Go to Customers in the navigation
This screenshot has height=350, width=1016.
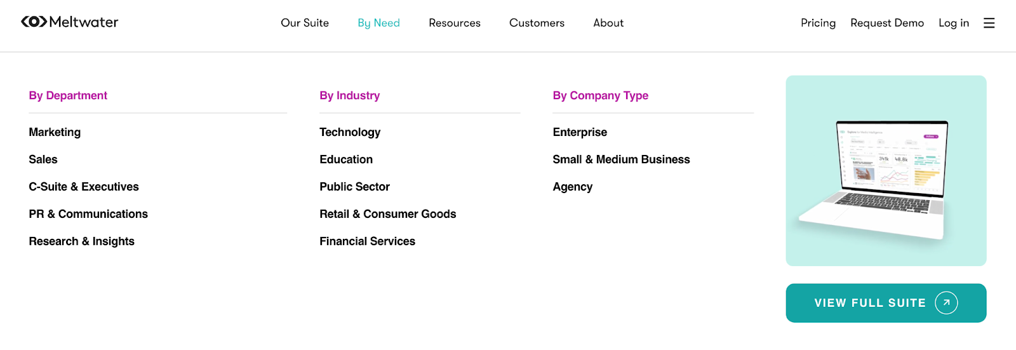tap(537, 23)
